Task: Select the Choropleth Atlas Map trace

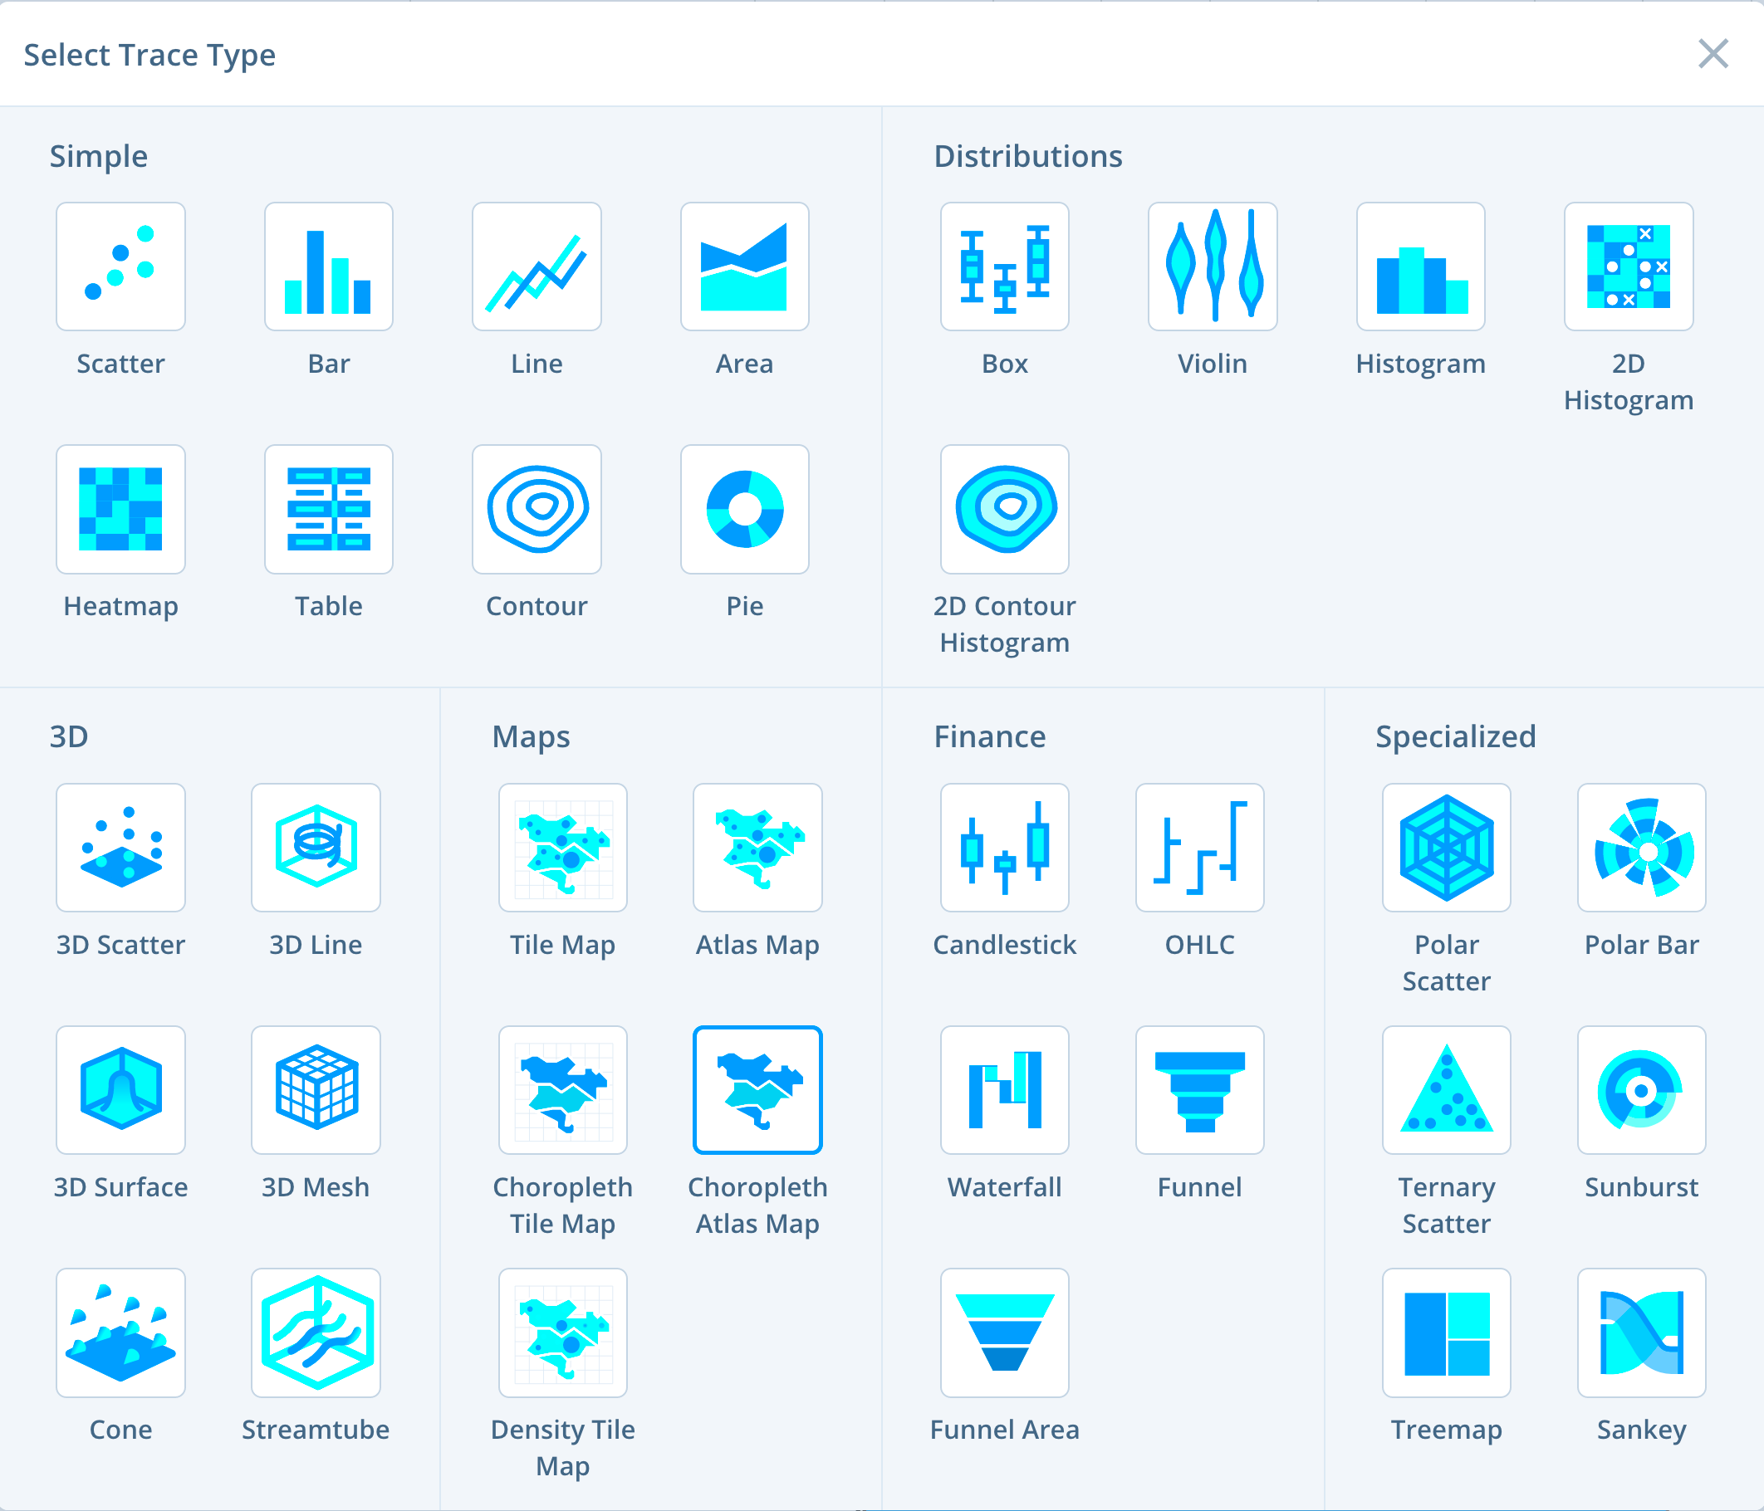Action: [757, 1090]
